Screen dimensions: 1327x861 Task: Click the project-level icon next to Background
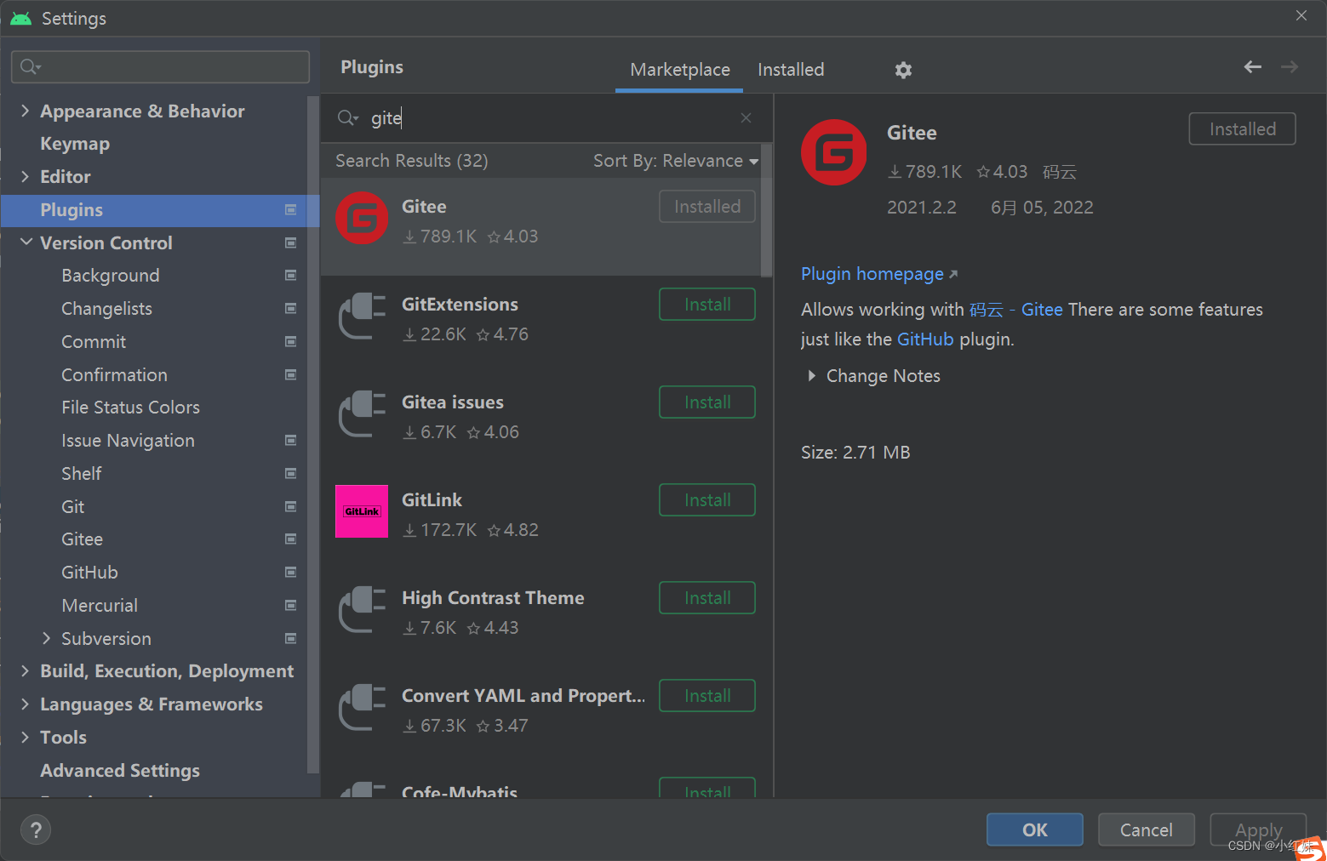point(290,275)
